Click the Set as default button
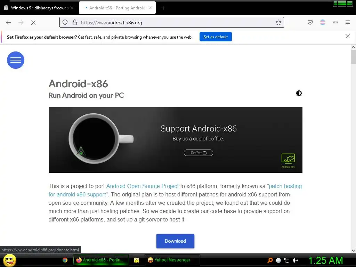Image resolution: width=356 pixels, height=267 pixels. [x=216, y=37]
